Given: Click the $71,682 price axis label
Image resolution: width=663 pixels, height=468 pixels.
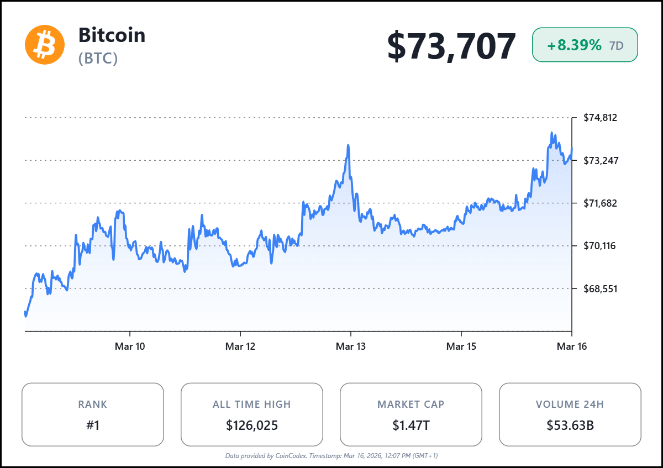Looking at the screenshot, I should (x=600, y=203).
